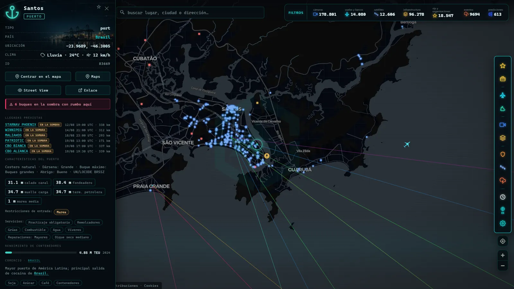Select the airplane flights icon in sidebar

(x=503, y=95)
